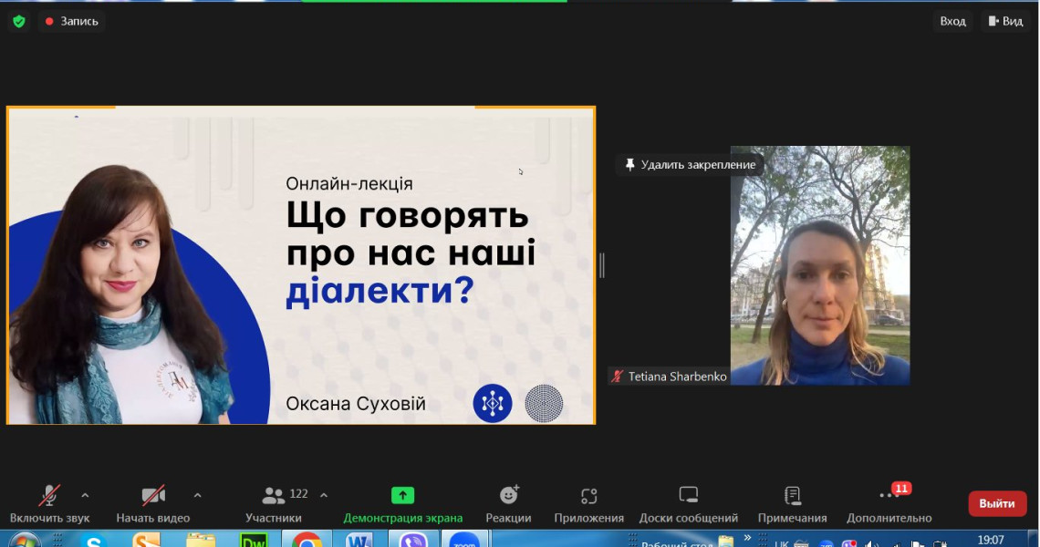The height and width of the screenshot is (547, 1040).
Task: Click the green encryption shield icon
Action: (x=19, y=21)
